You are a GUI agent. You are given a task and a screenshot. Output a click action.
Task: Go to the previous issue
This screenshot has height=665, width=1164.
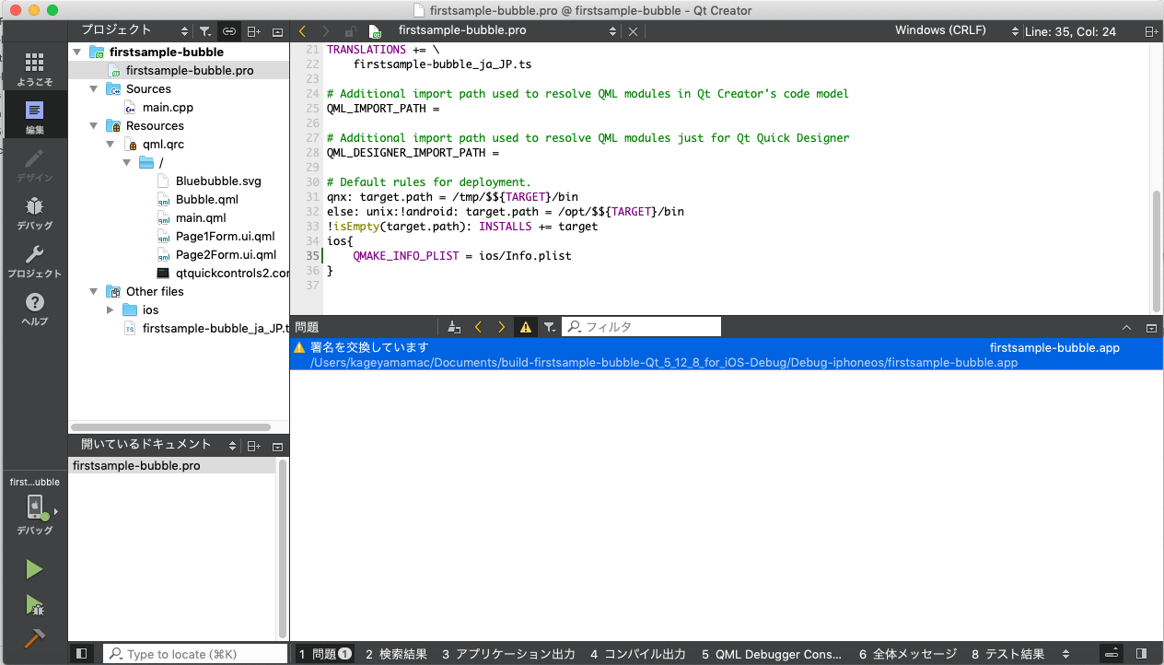[x=478, y=327]
